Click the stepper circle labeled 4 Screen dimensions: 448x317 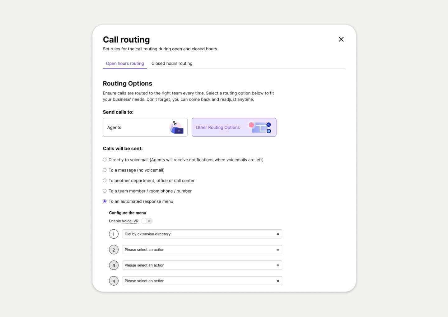(114, 281)
